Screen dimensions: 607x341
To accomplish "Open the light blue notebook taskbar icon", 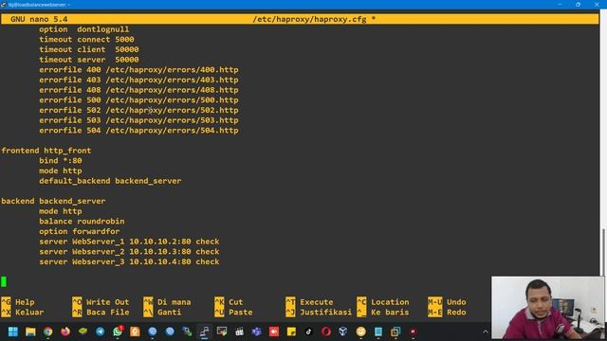I will pos(378,332).
